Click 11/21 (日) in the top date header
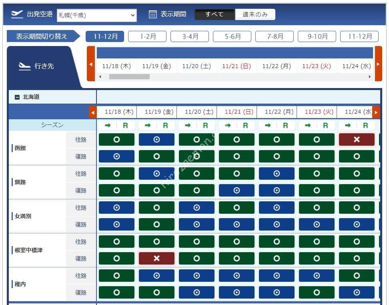389x305 pixels. click(x=237, y=66)
